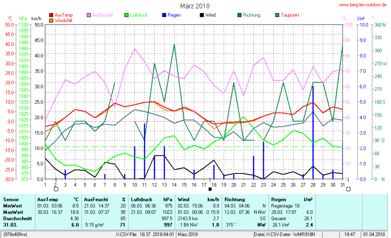
Task: Click the Taupunkt legend swatch
Action: [x=277, y=15]
